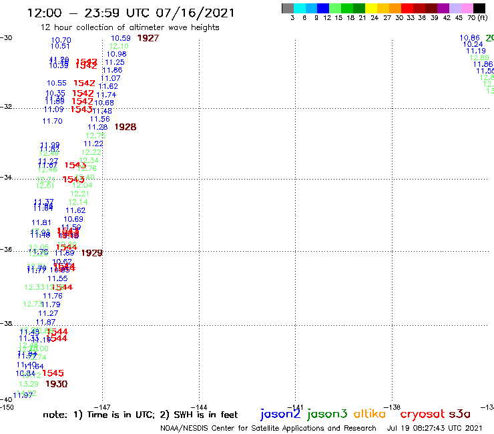This screenshot has width=494, height=434.
Task: Click the '-32' latitude axis label
Action: (x=6, y=107)
